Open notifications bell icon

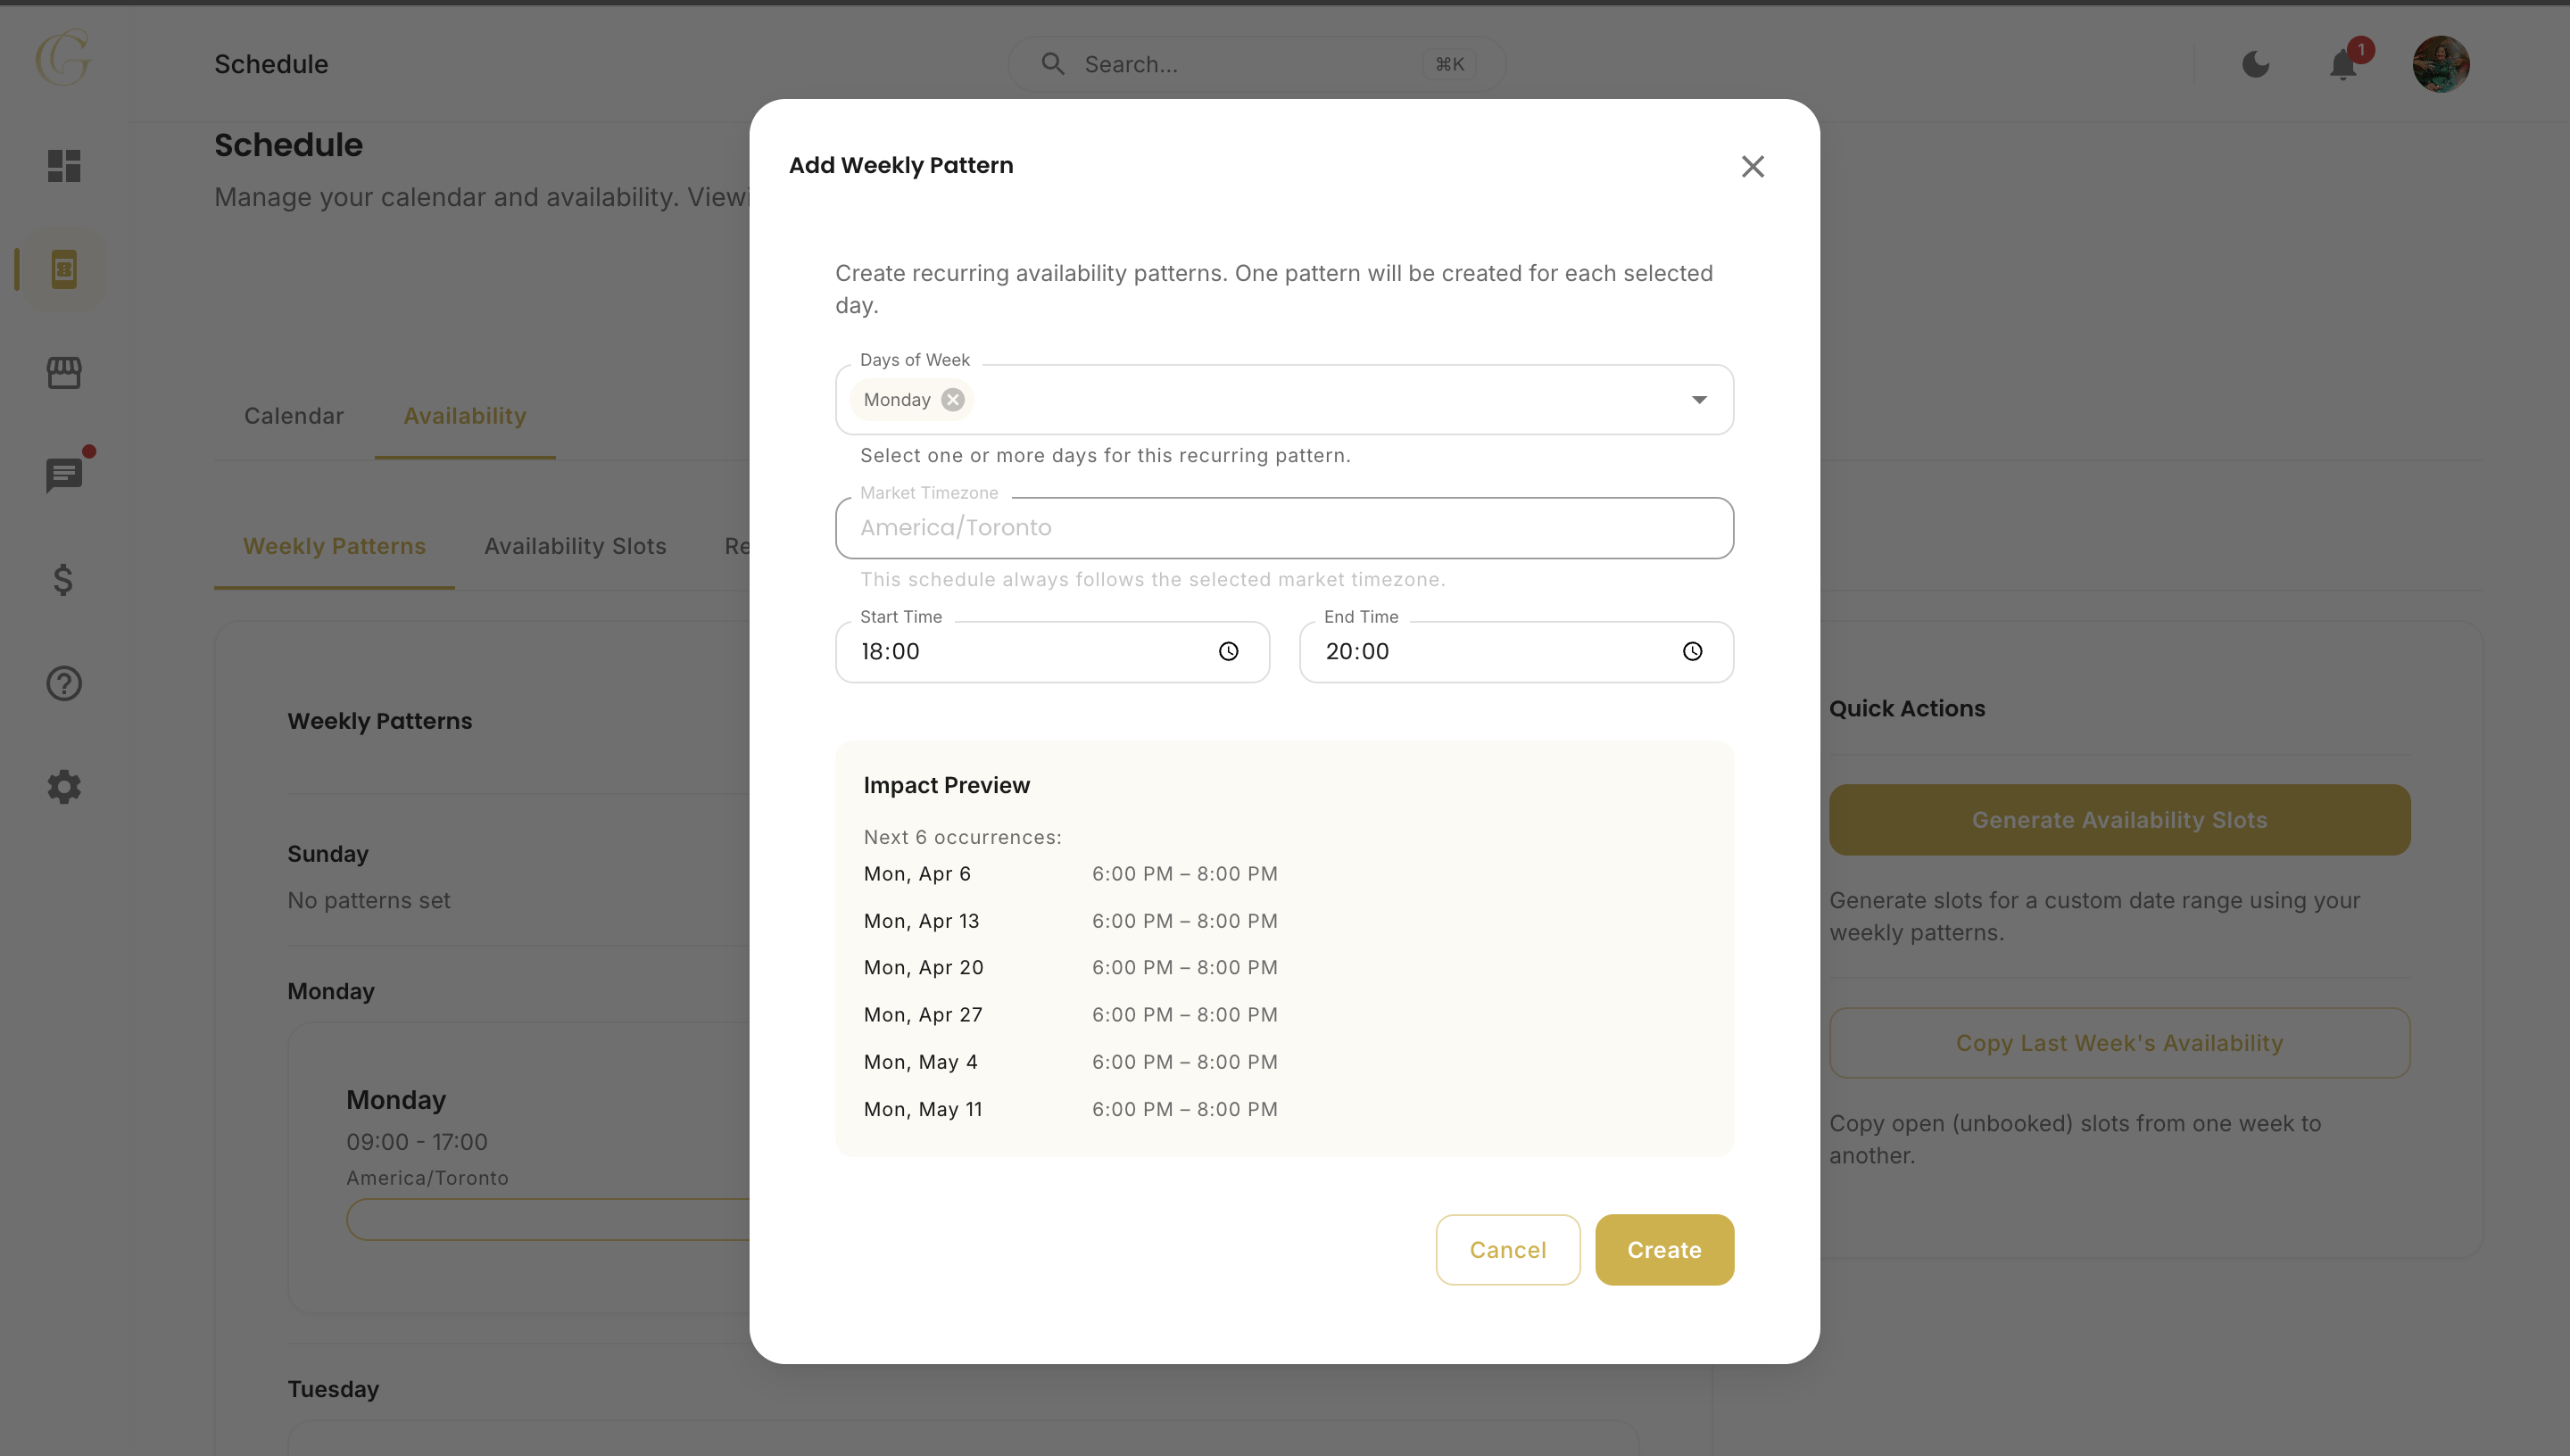[x=2343, y=65]
